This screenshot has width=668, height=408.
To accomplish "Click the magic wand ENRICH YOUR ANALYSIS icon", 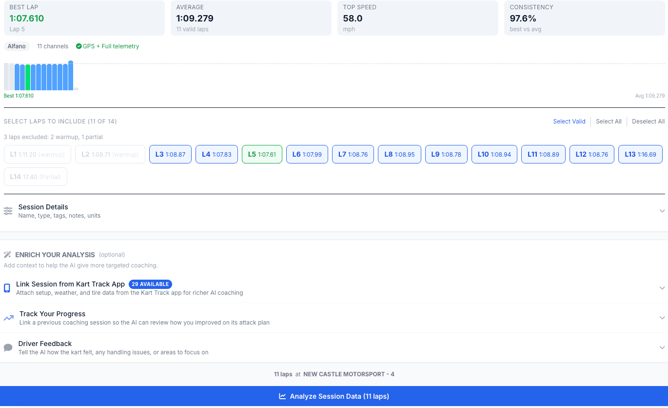I will [x=7, y=254].
